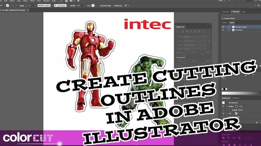Toggle visibility of Fill in Appearance panel
Image resolution: width=261 pixels, height=146 pixels.
point(223,113)
